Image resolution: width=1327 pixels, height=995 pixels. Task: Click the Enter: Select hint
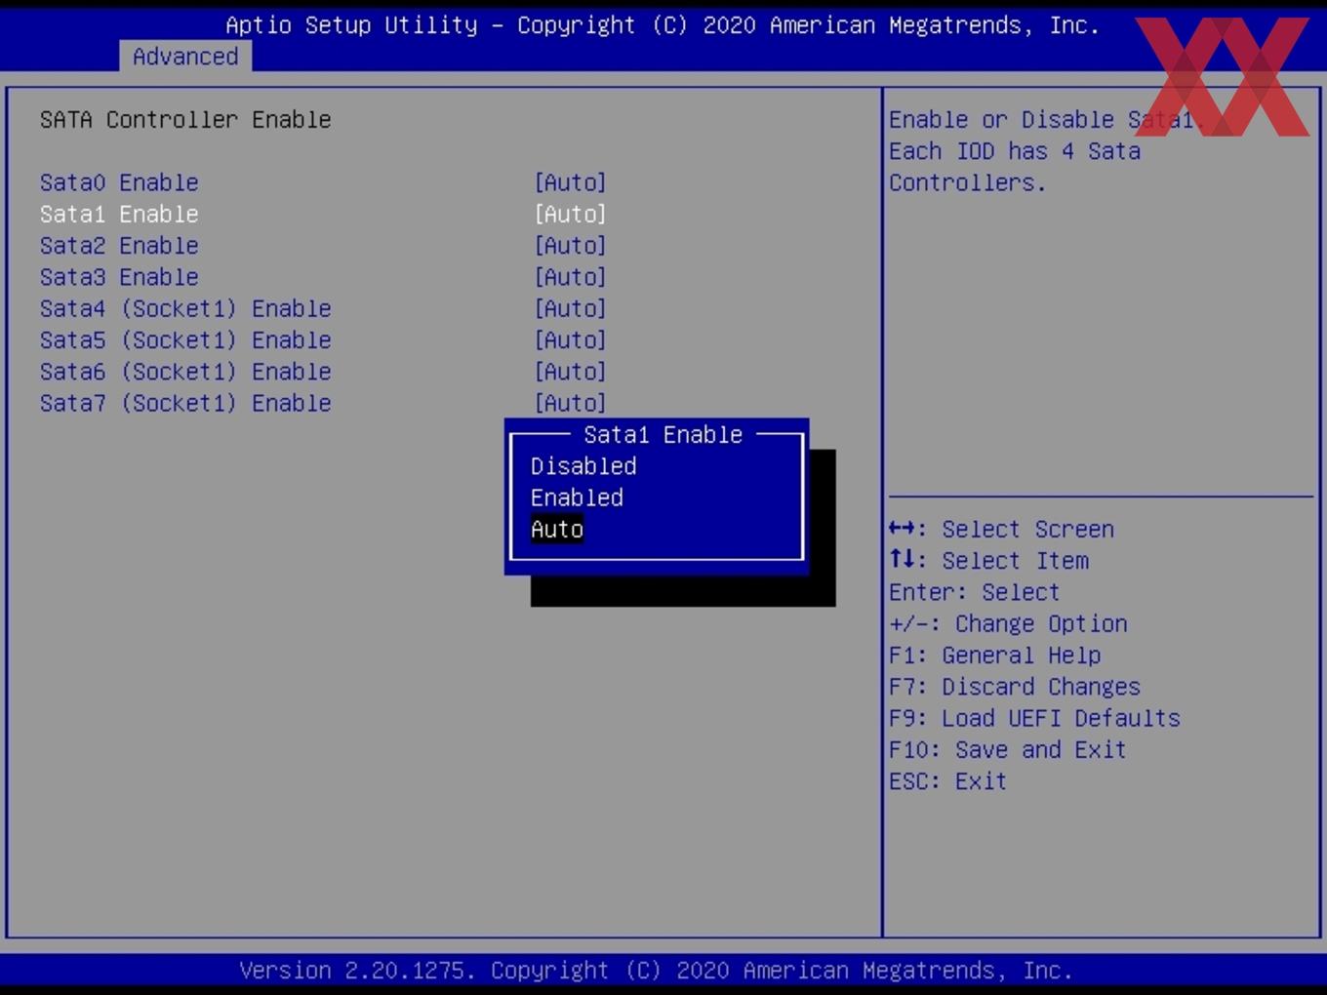point(974,592)
